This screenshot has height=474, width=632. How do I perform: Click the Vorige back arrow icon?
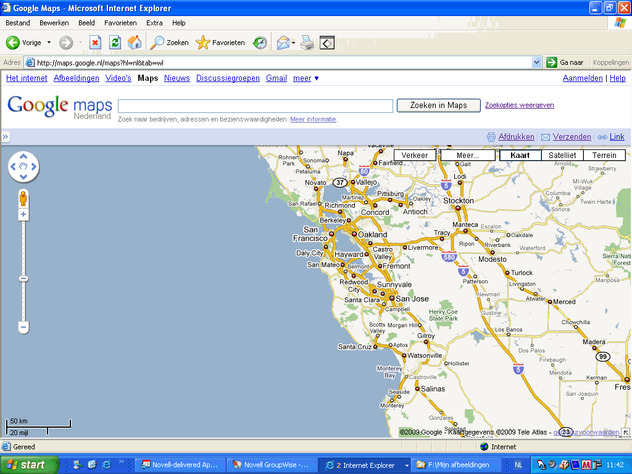[13, 43]
